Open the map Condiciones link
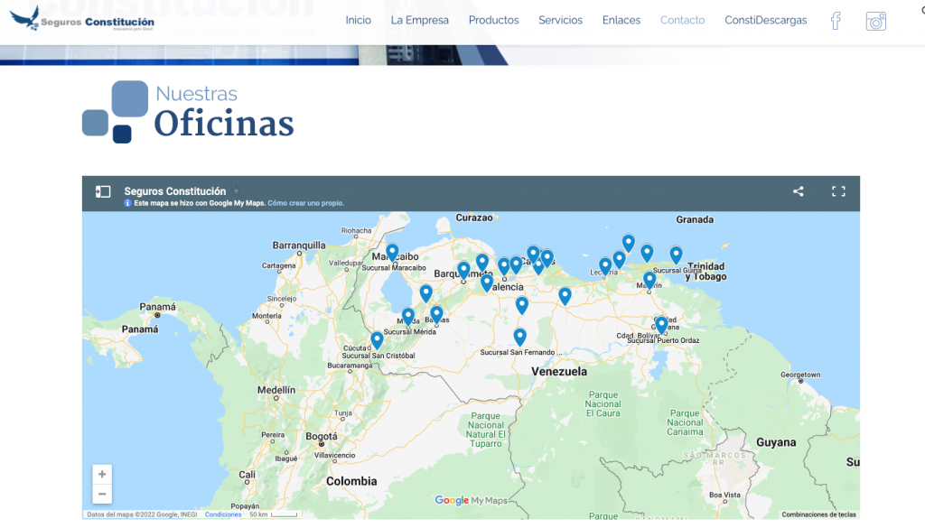The image size is (925, 528). [x=223, y=514]
